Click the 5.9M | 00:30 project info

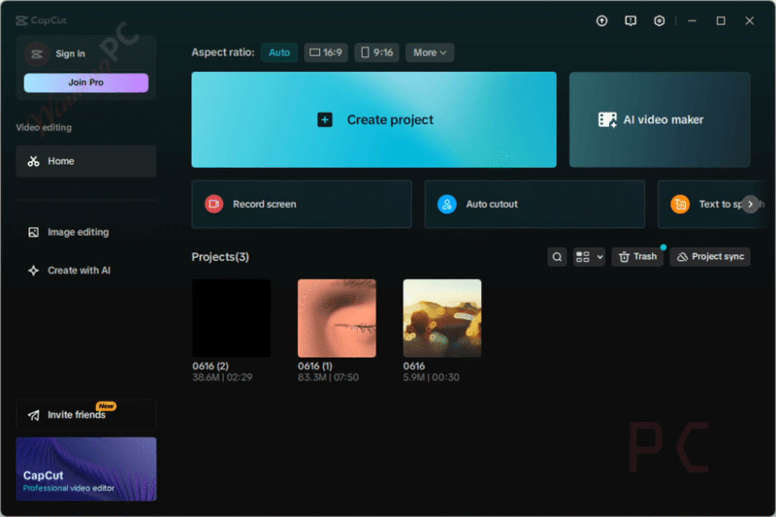point(431,378)
